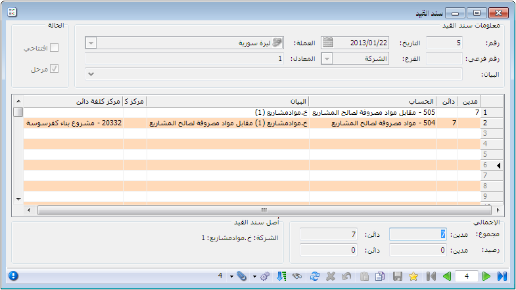This screenshot has width=516, height=290.
Task: Open dropdown arrow beside gears icon
Action: pos(254,276)
